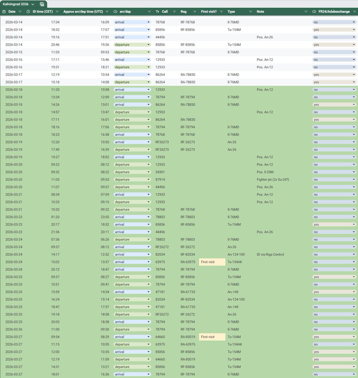The width and height of the screenshot is (358, 378).
Task: Open departure dropdown in the 2026-03-14 20:46 row
Action: 132,45
